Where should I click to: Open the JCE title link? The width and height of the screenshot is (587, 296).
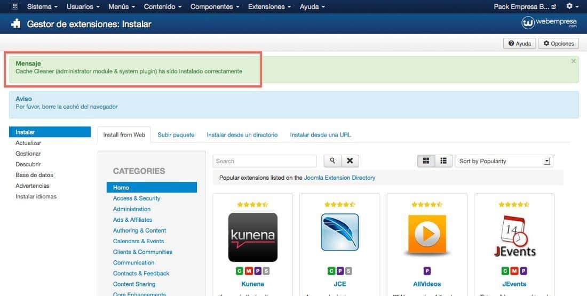click(340, 284)
